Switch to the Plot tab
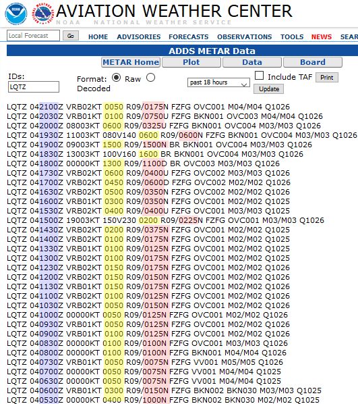Image resolution: width=358 pixels, height=404 pixels. 191,62
